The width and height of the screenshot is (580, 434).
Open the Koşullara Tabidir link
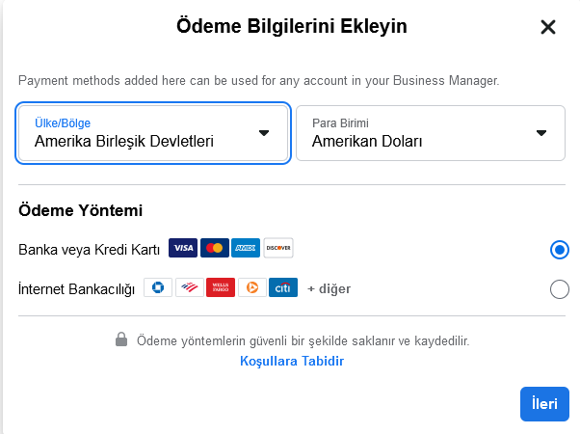[292, 361]
